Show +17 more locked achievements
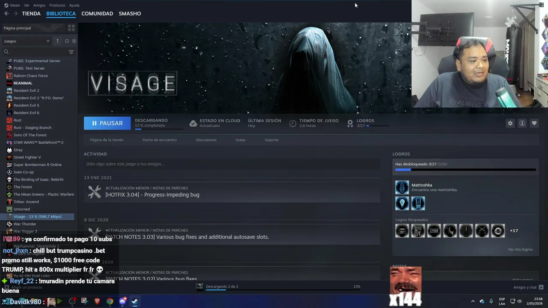Viewport: 548px width, 308px height. click(x=514, y=231)
